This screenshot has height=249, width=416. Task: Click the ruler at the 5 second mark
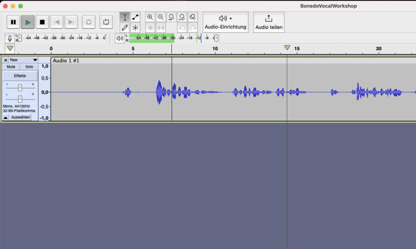[x=133, y=49]
